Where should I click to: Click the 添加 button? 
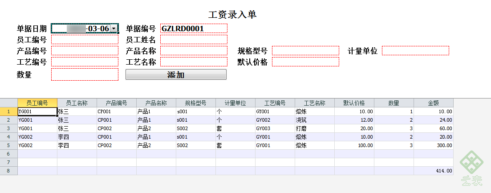[176, 74]
